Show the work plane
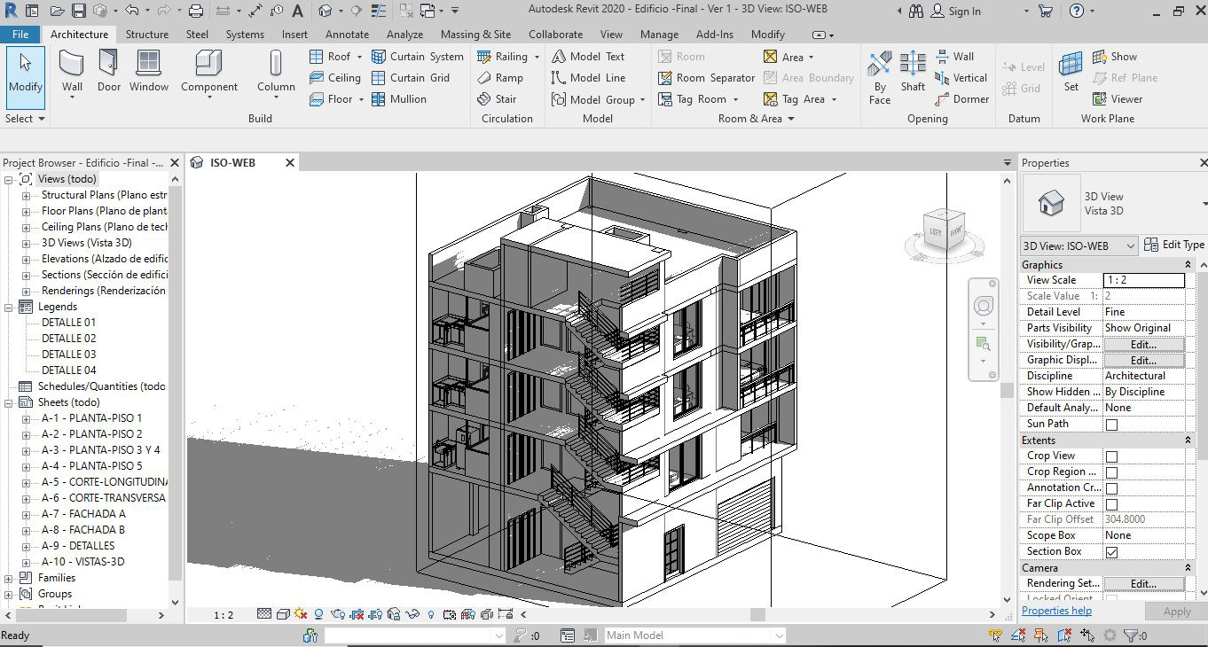This screenshot has height=647, width=1208. point(1114,57)
